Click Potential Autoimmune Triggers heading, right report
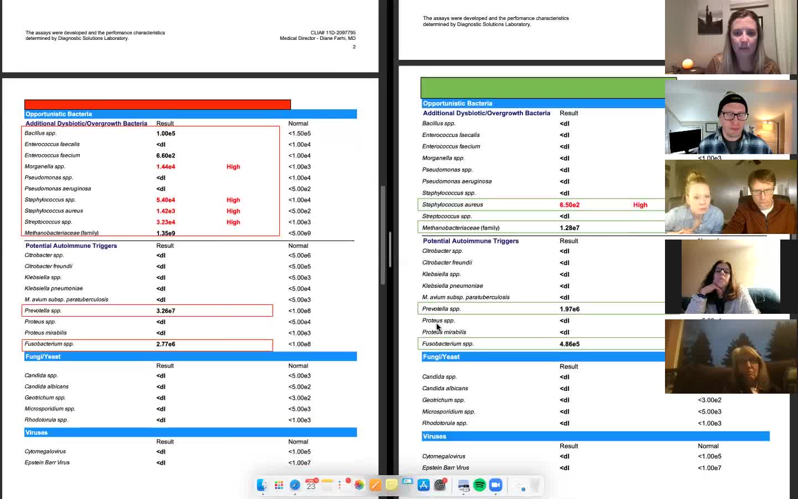Viewport: 798px width, 499px height. pyautogui.click(x=470, y=241)
